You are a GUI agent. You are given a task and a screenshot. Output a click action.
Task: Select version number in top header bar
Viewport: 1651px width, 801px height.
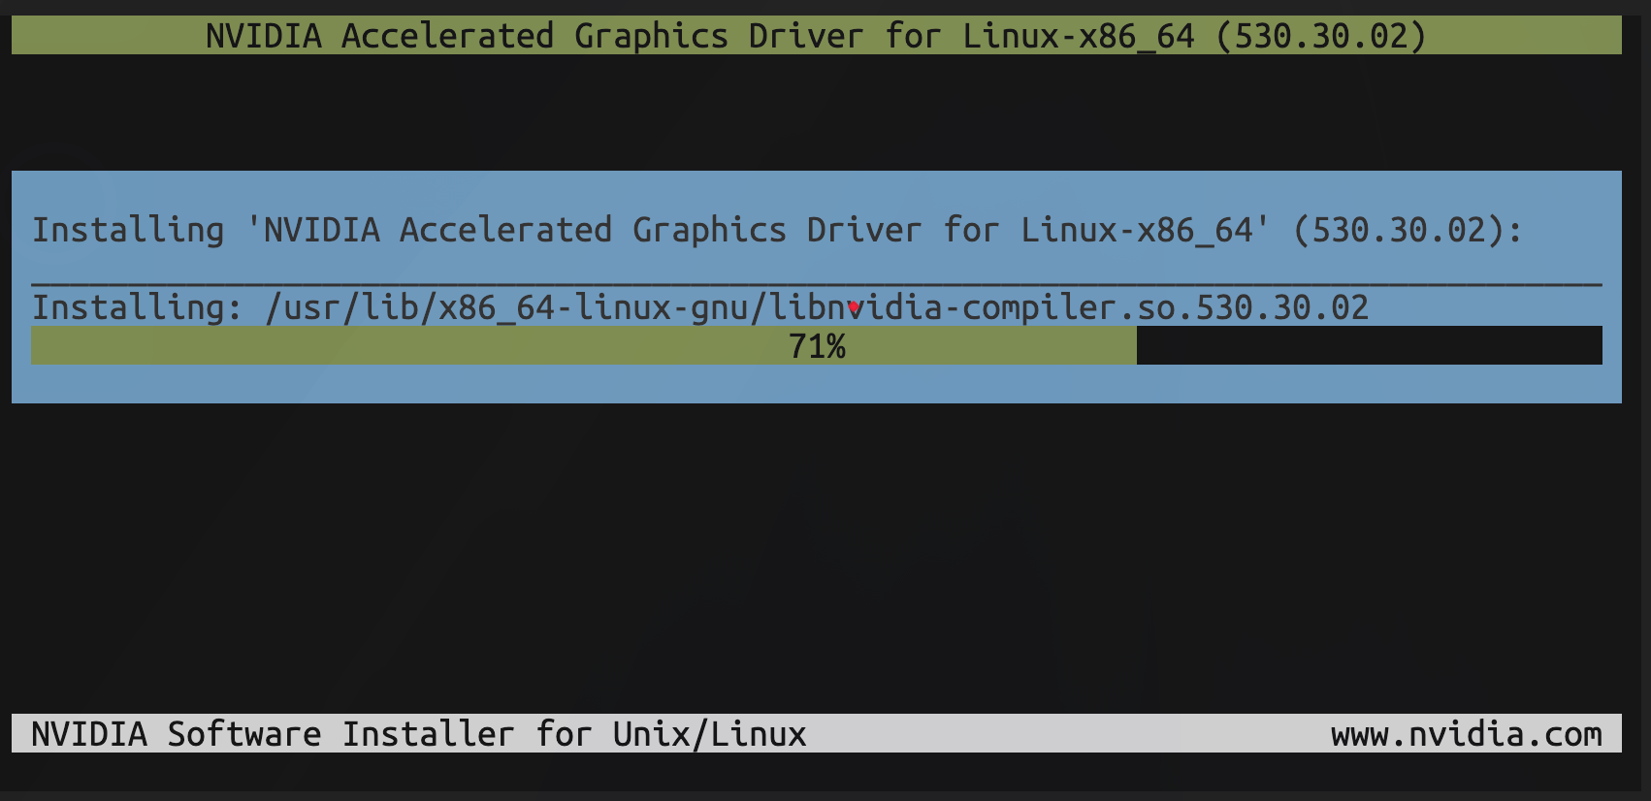pyautogui.click(x=1320, y=36)
